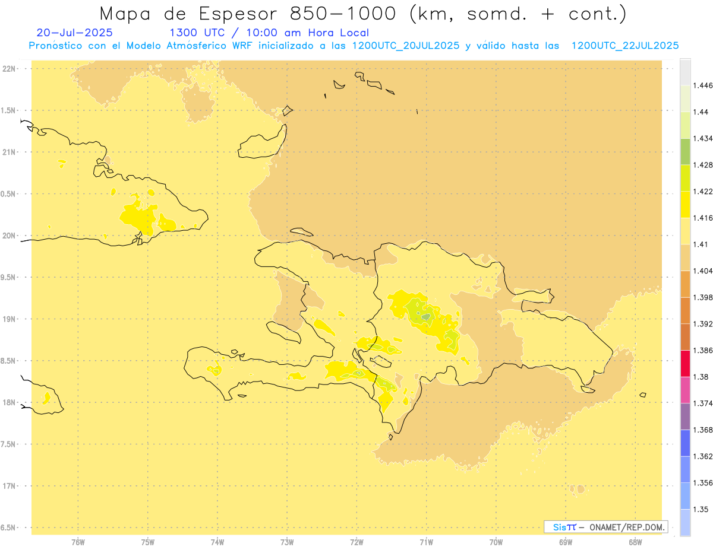Screen dimensions: 713x550
Task: Click the '1.446' color scale label
Action: point(703,85)
